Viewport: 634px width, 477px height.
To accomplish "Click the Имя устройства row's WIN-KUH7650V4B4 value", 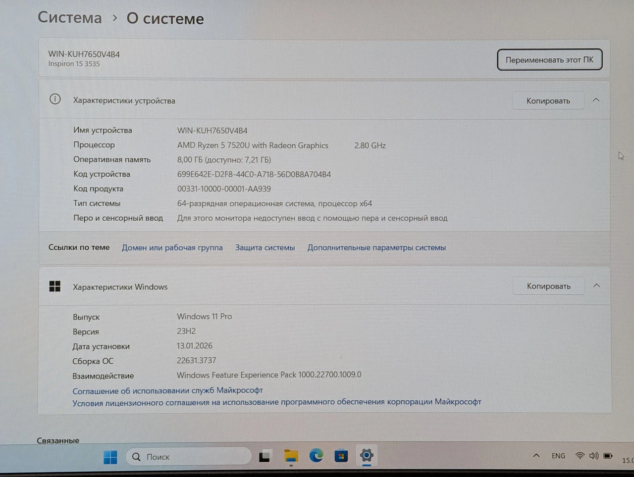I will 212,131.
